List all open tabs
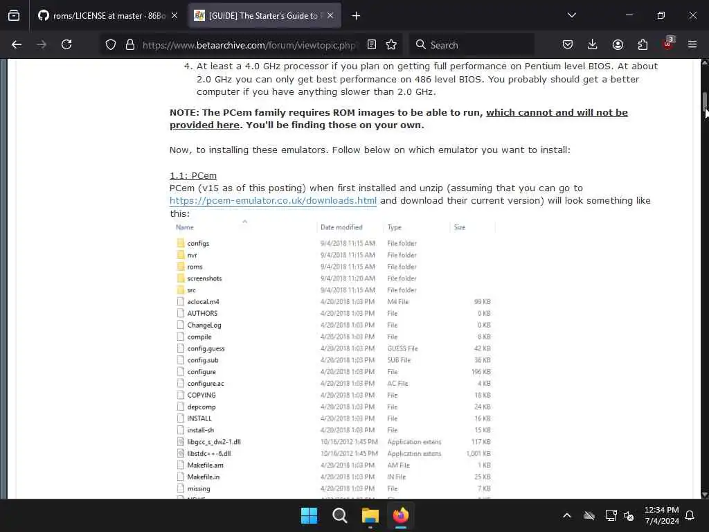The height and width of the screenshot is (532, 709). point(571,15)
